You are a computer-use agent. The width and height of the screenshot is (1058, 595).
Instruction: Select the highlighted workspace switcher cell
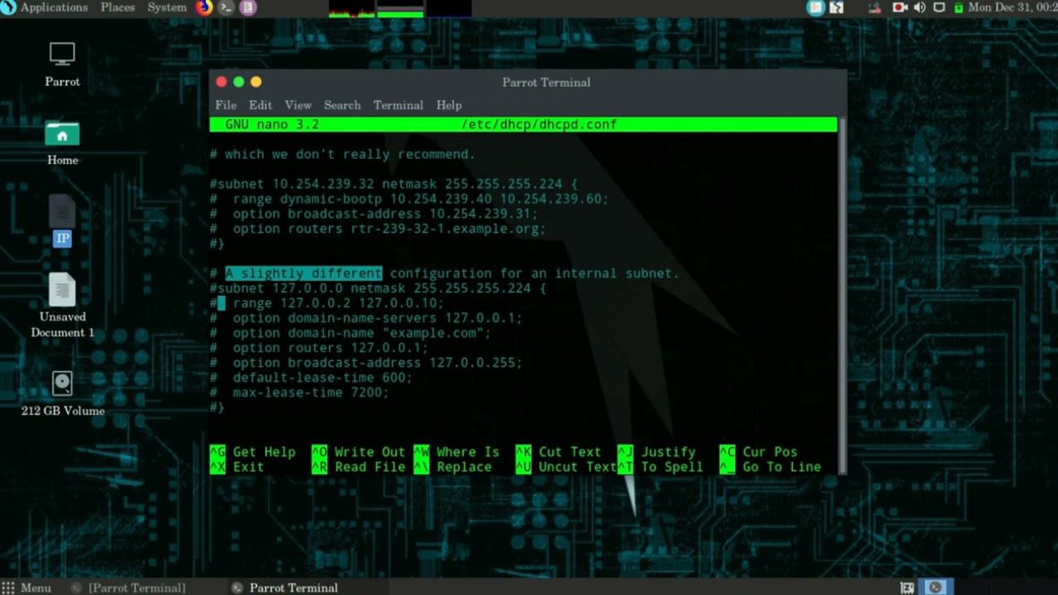[x=936, y=588]
